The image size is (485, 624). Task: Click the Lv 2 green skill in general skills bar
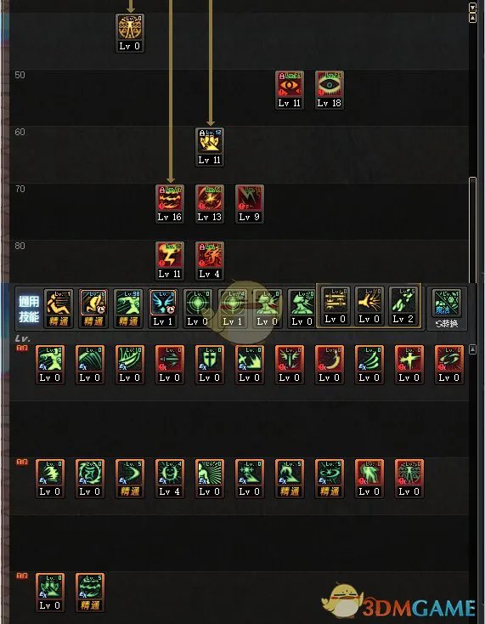coord(403,306)
